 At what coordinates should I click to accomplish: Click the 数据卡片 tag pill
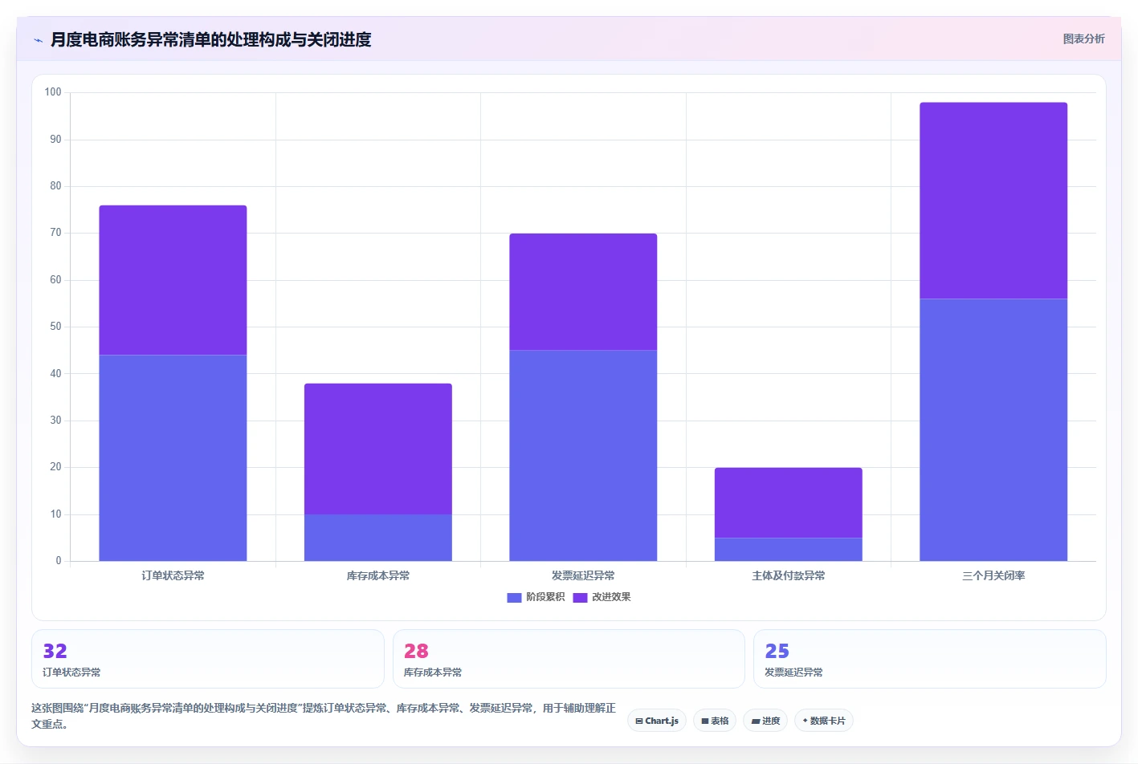824,721
